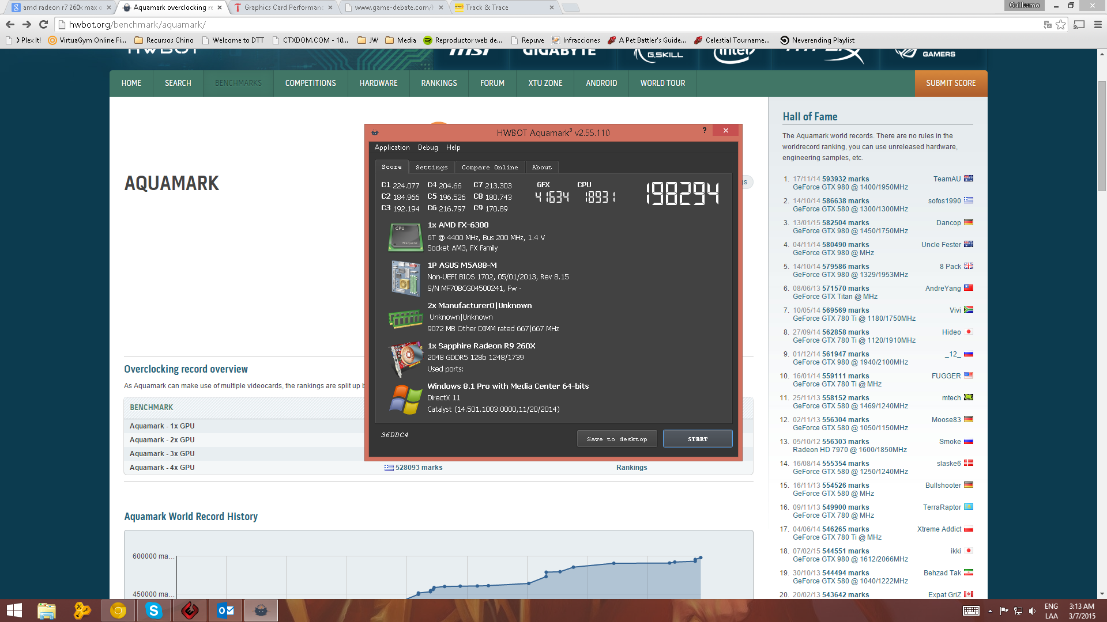Click the START benchmark button
This screenshot has height=622, width=1107.
(x=698, y=439)
